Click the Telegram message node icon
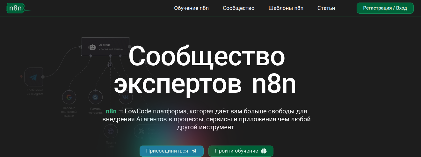 [x=33, y=77]
